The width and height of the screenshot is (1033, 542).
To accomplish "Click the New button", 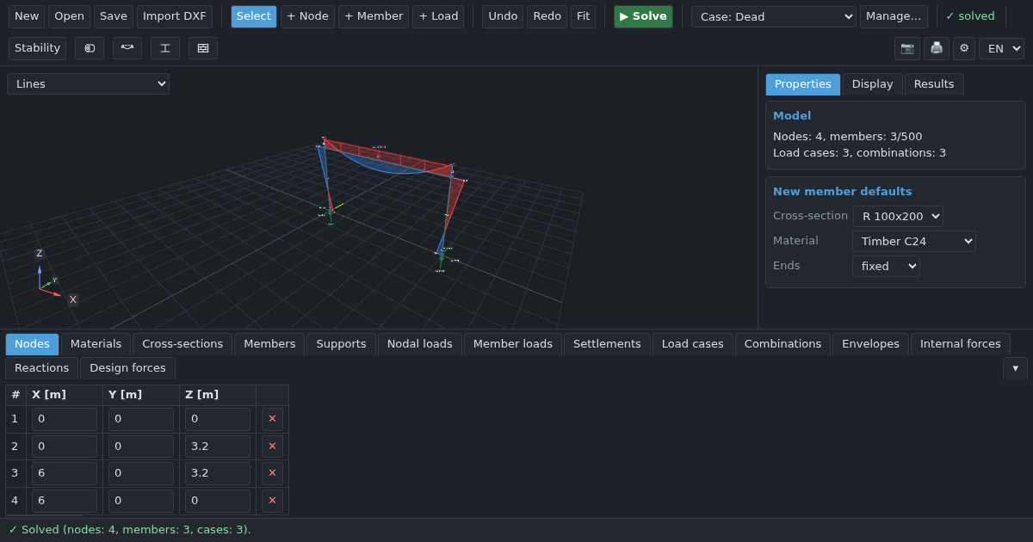I will (27, 16).
